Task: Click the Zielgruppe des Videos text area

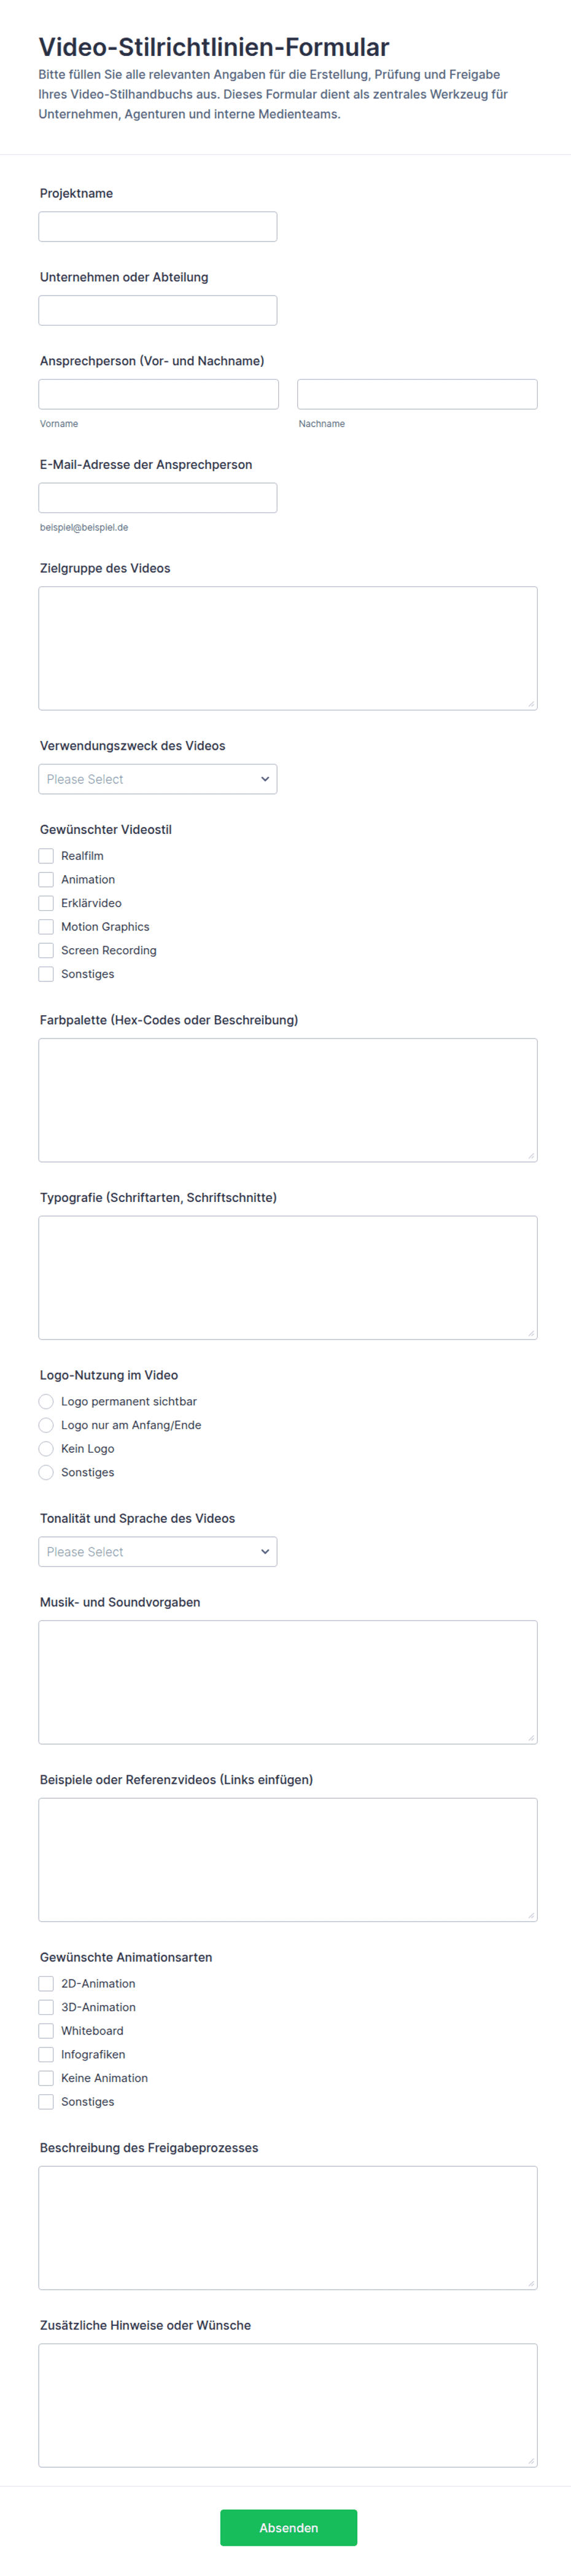Action: [288, 648]
